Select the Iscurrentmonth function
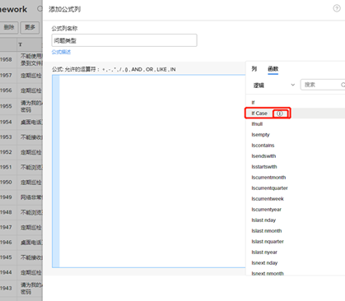The image size is (345, 301). coord(268,178)
